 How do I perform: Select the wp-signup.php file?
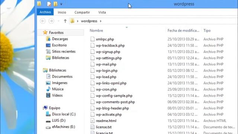(x=108, y=52)
